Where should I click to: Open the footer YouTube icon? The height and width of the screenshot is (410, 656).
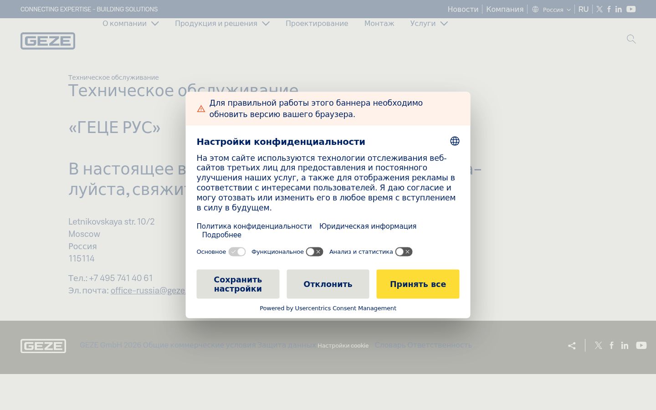coord(641,345)
